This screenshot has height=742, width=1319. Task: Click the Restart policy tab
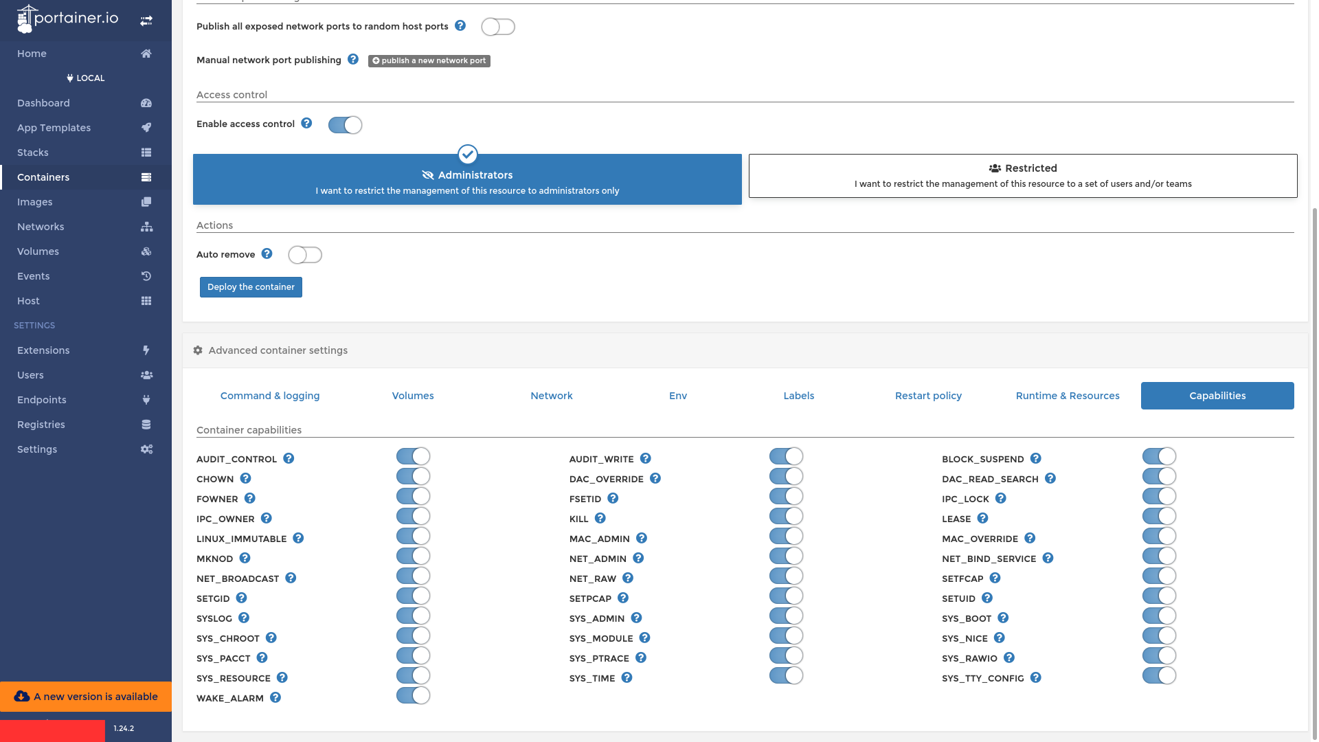coord(927,395)
